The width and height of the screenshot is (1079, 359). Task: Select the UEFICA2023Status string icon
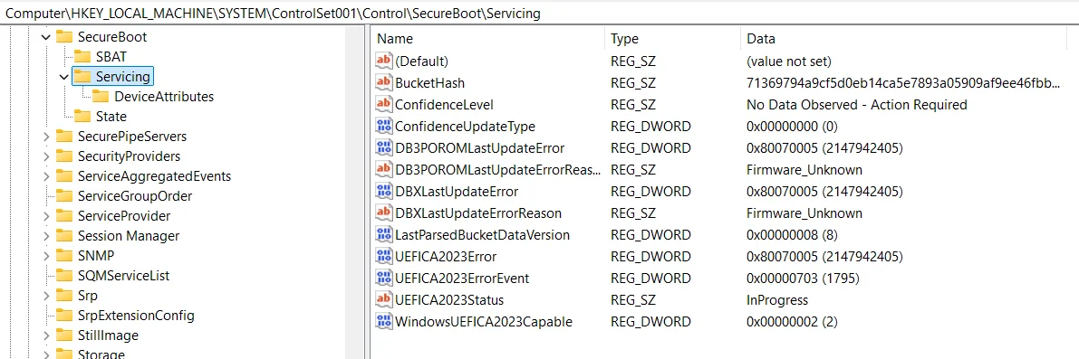coord(383,300)
